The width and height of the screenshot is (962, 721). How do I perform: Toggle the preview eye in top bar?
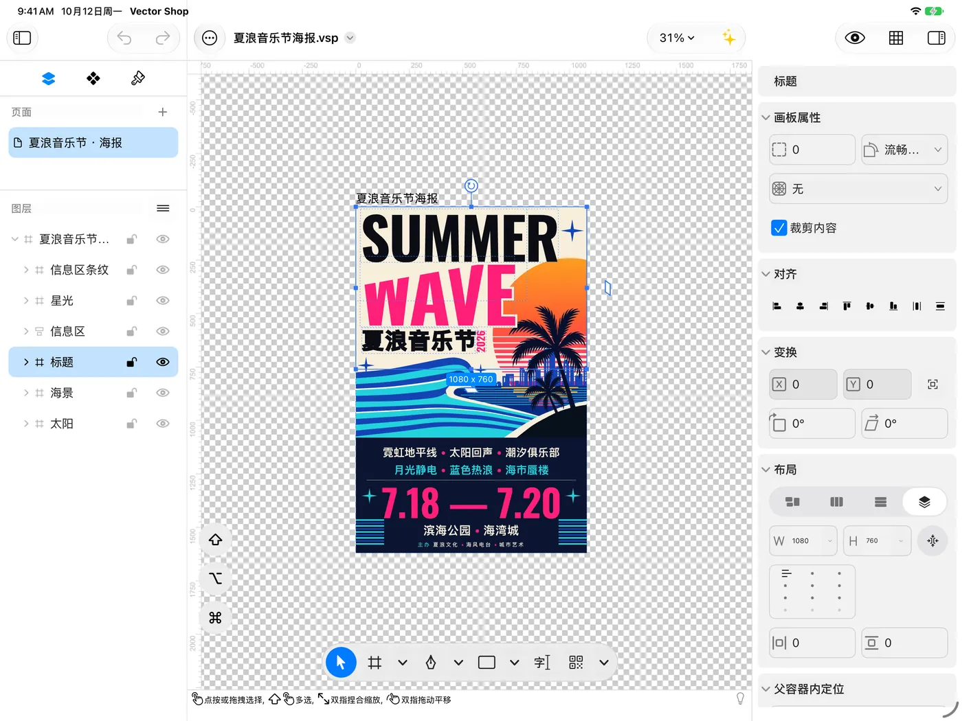tap(855, 38)
